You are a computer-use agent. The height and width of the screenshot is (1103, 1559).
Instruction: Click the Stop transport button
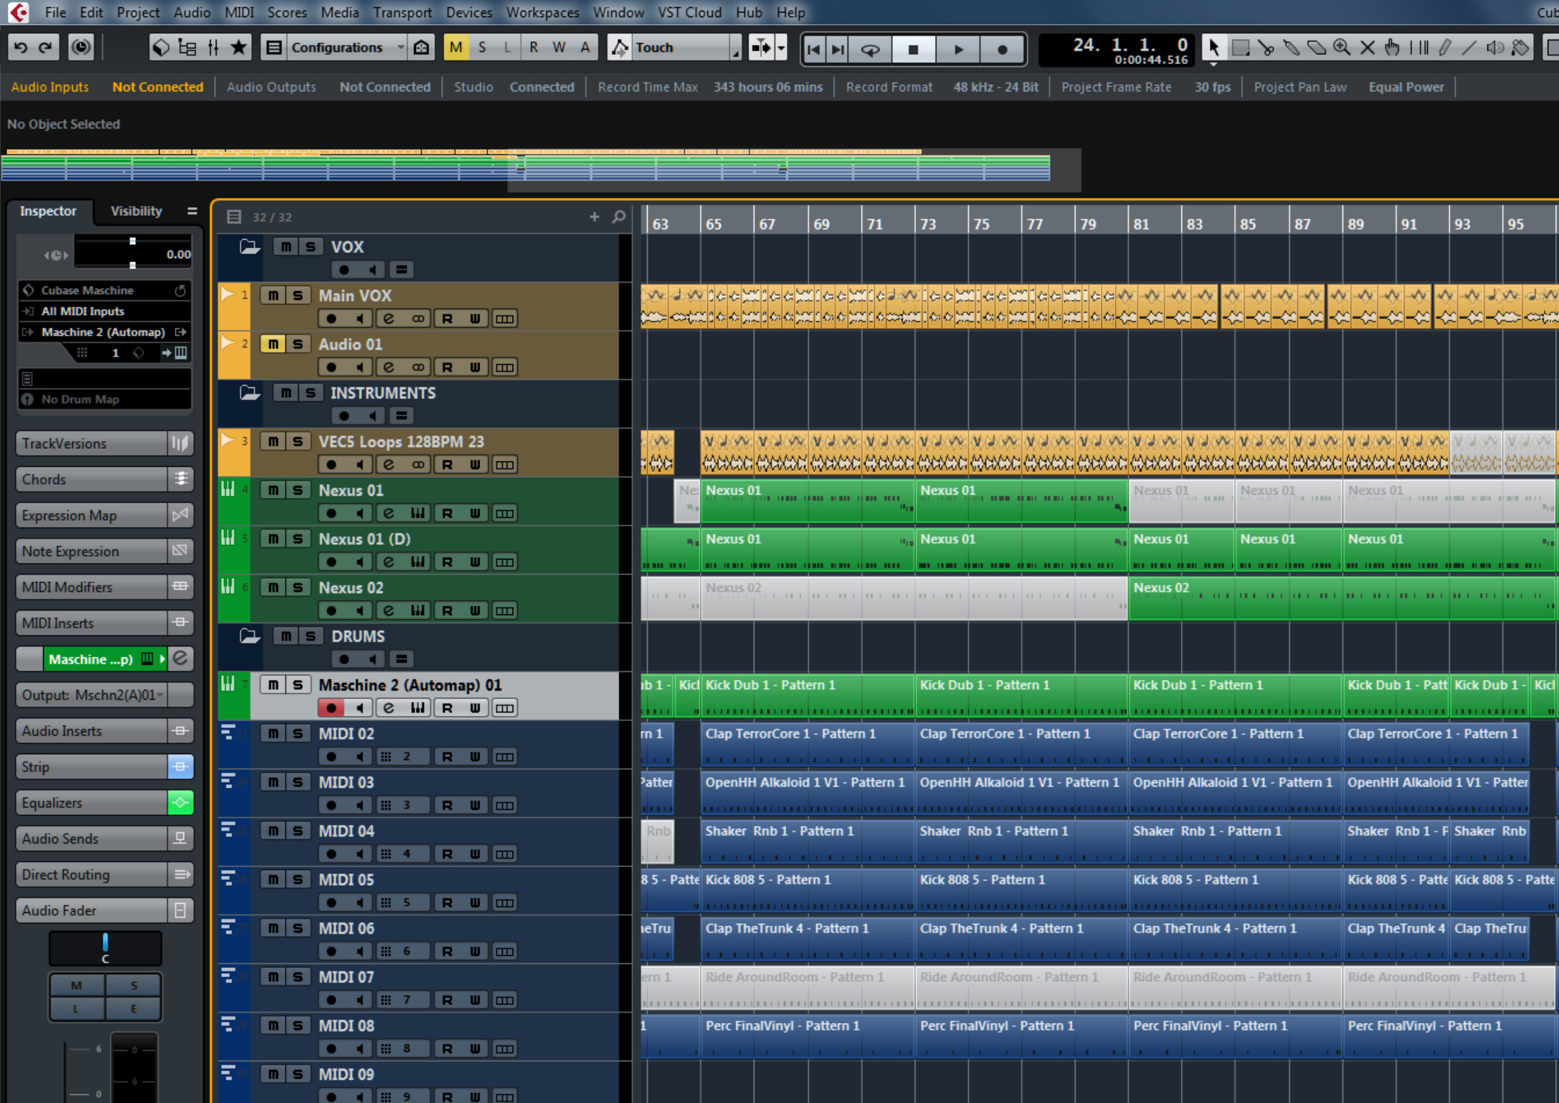point(913,49)
